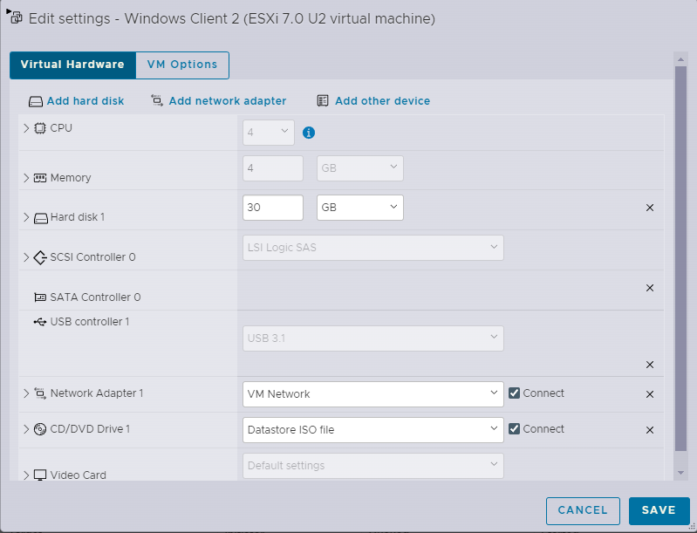Expand the Network Adapter 1 row
Image resolution: width=697 pixels, height=533 pixels.
(x=26, y=393)
